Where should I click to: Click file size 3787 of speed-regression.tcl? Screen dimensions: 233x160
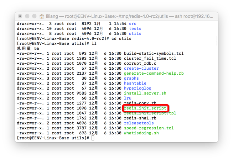82,128
